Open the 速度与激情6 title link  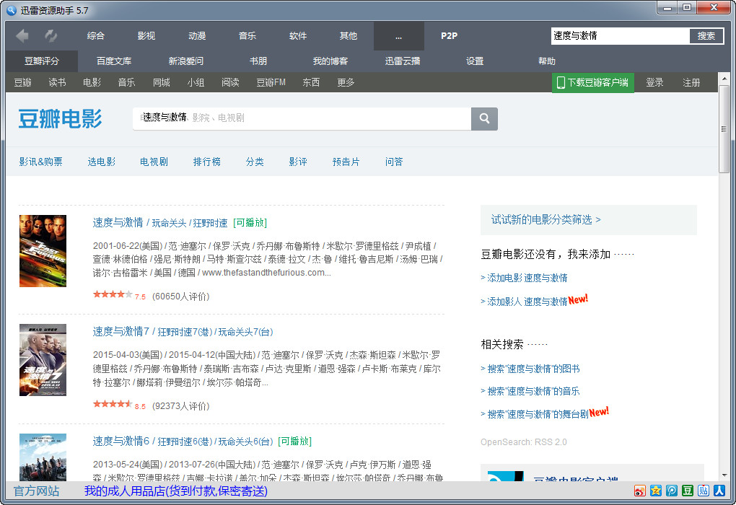point(183,442)
